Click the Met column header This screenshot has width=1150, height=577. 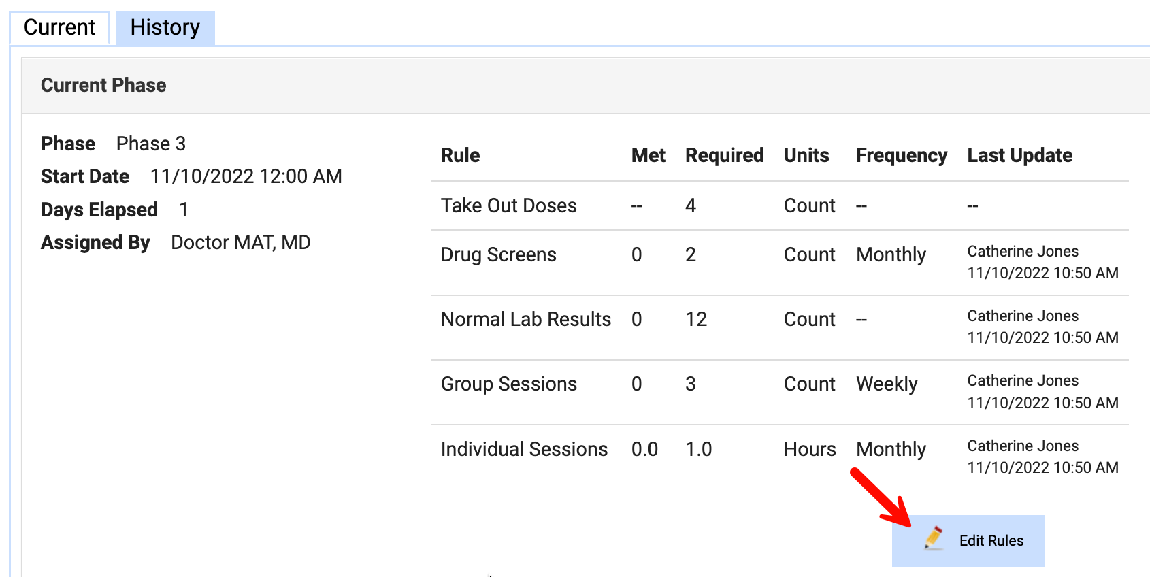tap(648, 155)
